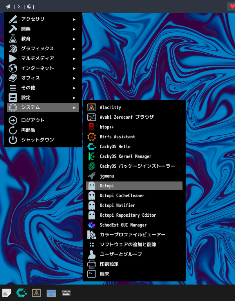Click the CachyOS logo in bottom dock
Viewport: 235px width, 301px height.
pyautogui.click(x=22, y=293)
